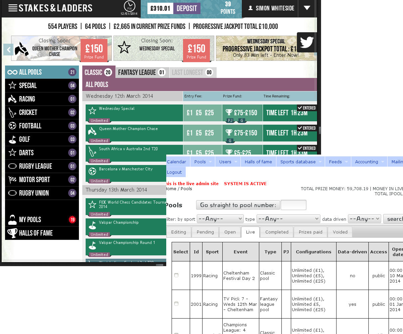The width and height of the screenshot is (403, 334).
Task: Expand the Pools menu in the admin site
Action: [203, 162]
